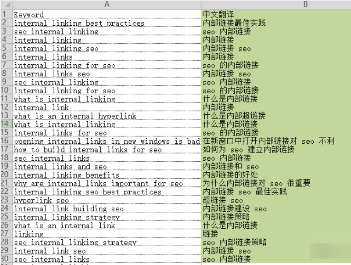Click cell 'what is internal linking' in row 14
The height and width of the screenshot is (265, 351).
coord(107,124)
